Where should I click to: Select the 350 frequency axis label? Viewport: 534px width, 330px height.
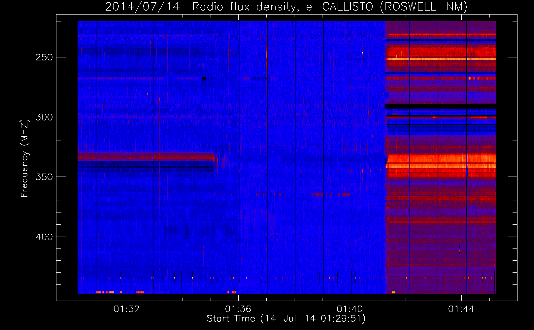(44, 177)
